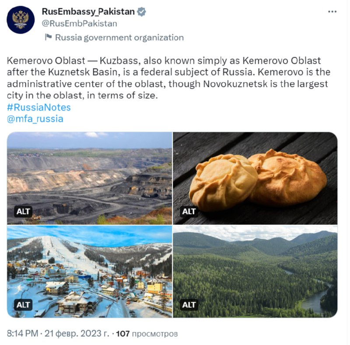Open the coal mine quarry photo

90,178
